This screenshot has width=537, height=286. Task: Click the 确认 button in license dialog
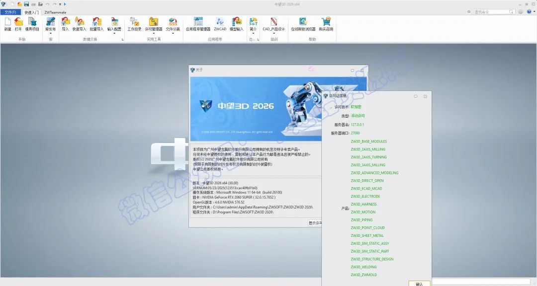[x=419, y=284]
